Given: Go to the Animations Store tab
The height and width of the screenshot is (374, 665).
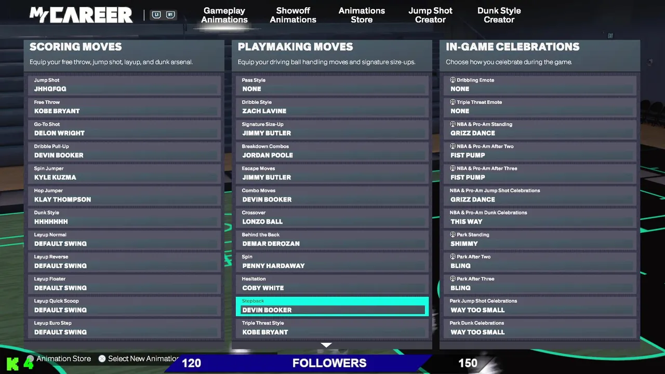Looking at the screenshot, I should 362,15.
